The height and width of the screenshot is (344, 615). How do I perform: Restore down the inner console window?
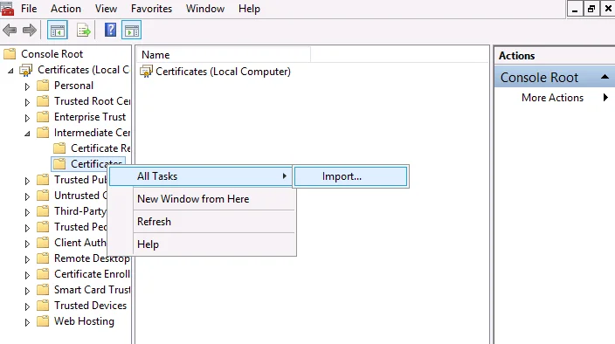tap(591, 9)
